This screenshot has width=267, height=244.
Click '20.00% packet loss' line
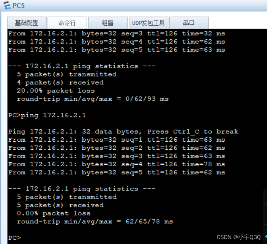(56, 91)
